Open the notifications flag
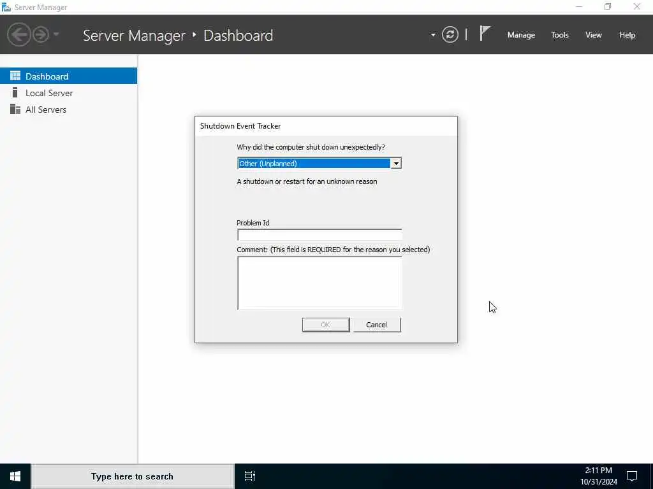 click(x=485, y=33)
